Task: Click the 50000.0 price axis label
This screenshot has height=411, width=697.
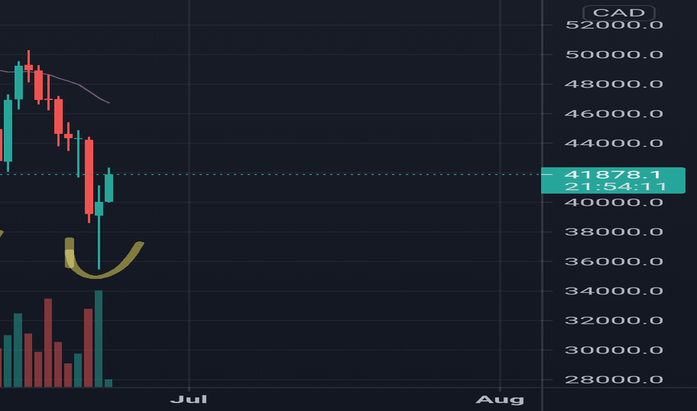Action: pos(614,55)
